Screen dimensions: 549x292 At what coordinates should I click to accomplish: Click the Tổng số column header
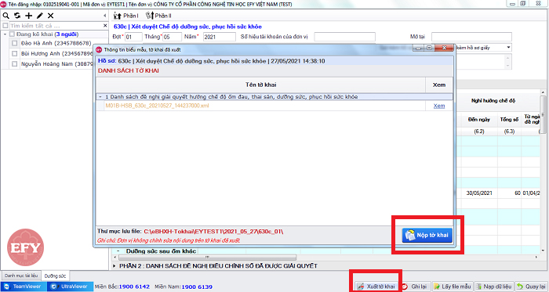tap(509, 120)
